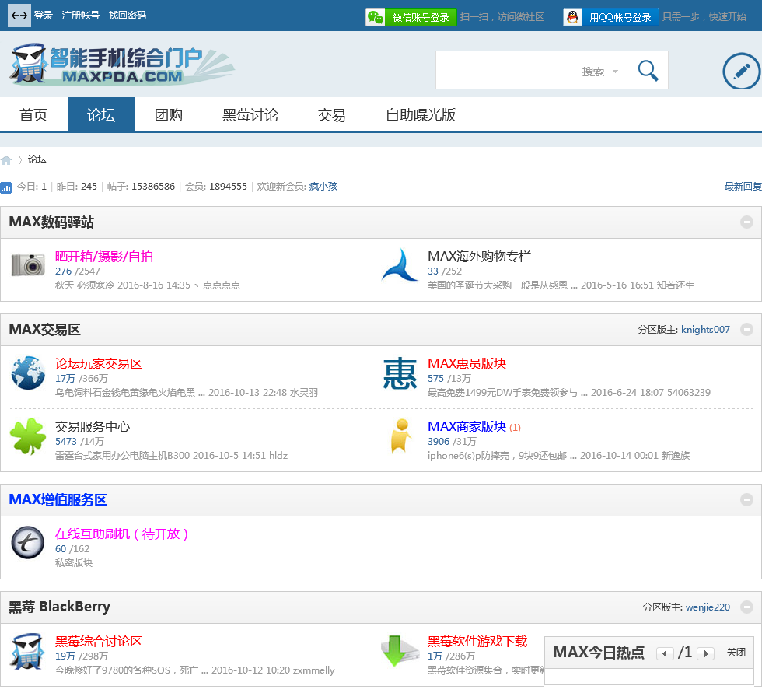Open the blue swoosh icon for MAX海外购物专栏

click(400, 265)
